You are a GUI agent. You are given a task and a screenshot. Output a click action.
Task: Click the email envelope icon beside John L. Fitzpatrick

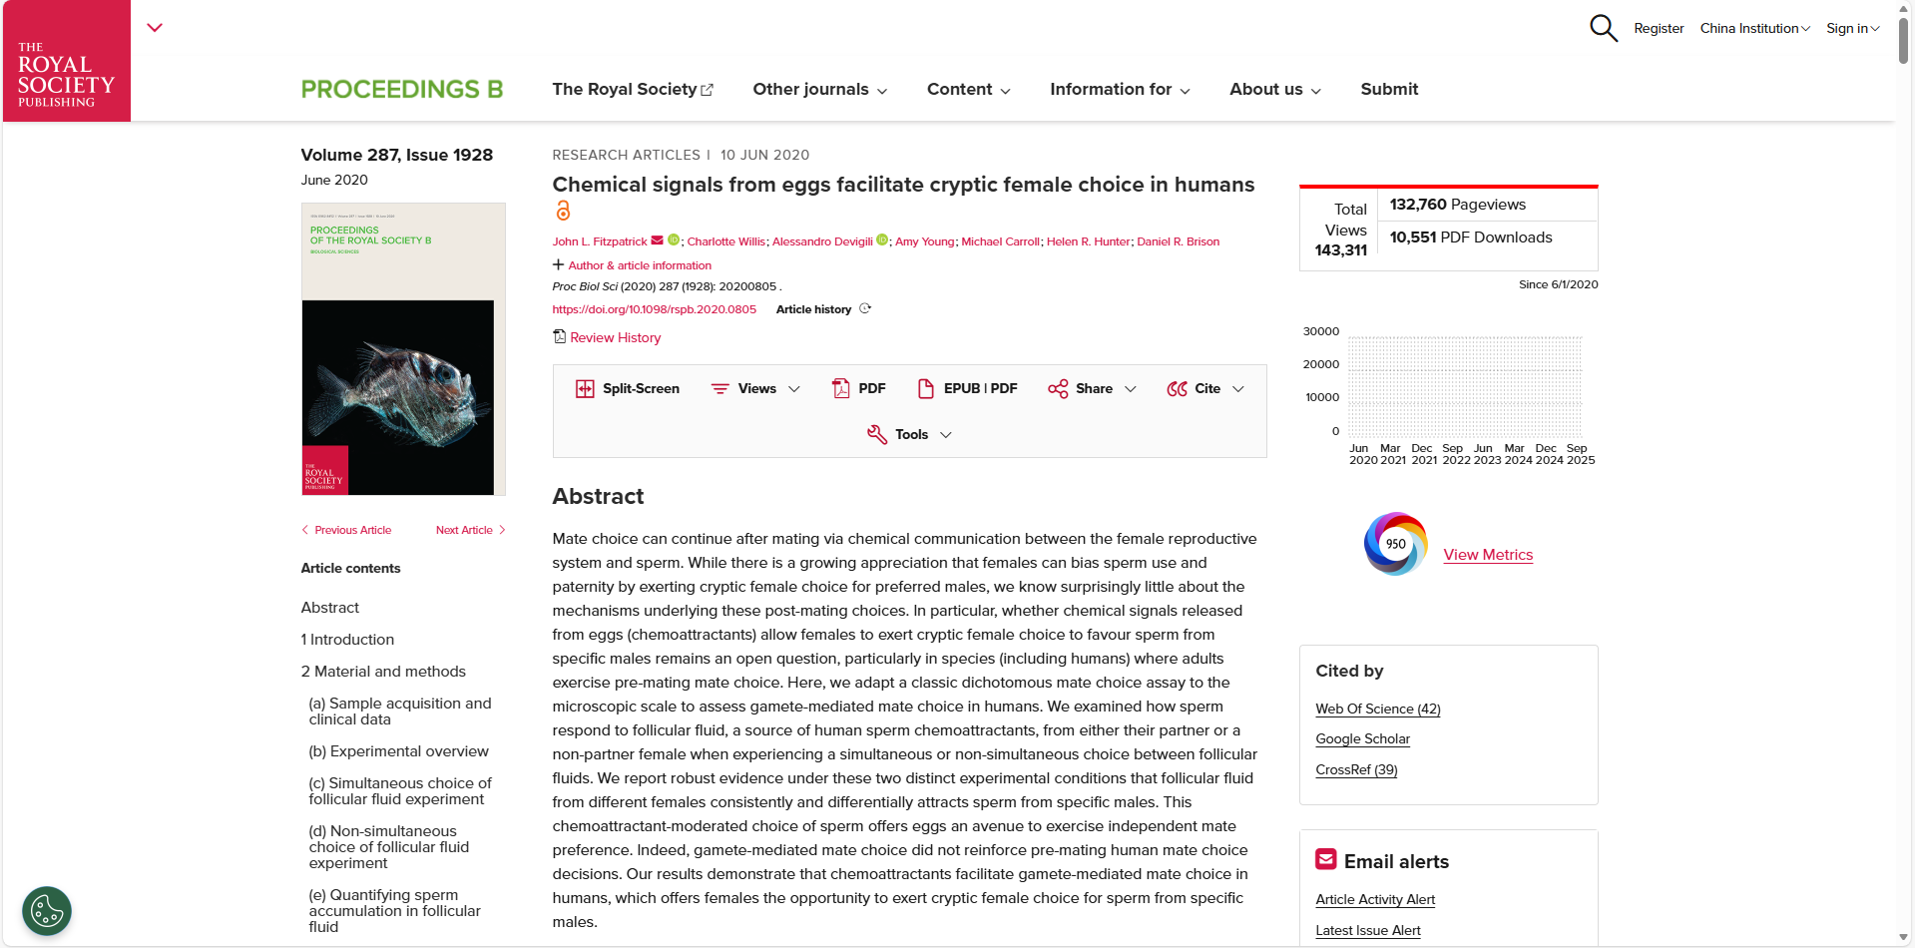click(657, 240)
